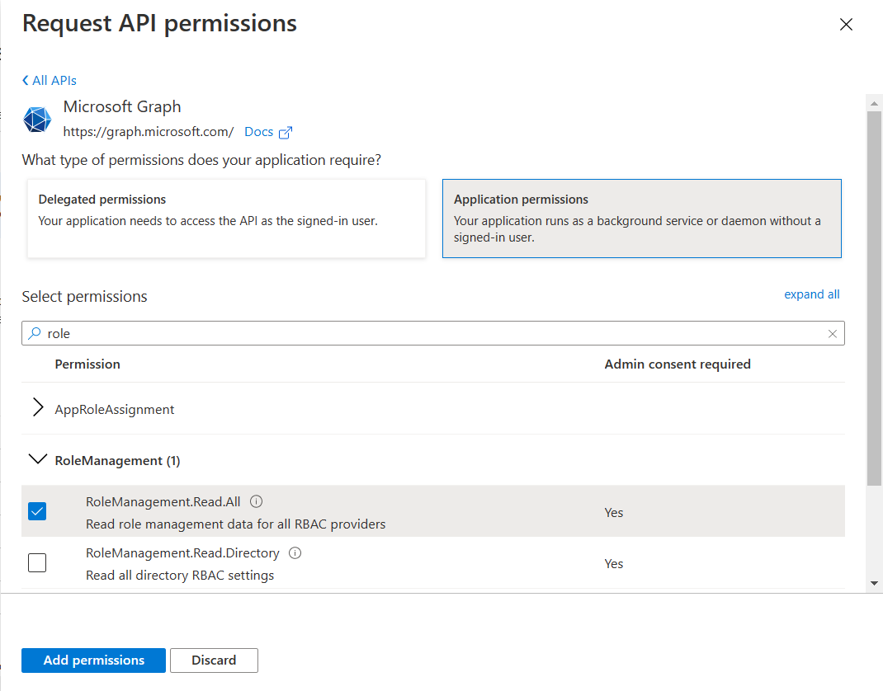Clear the permissions search with X icon

click(832, 334)
